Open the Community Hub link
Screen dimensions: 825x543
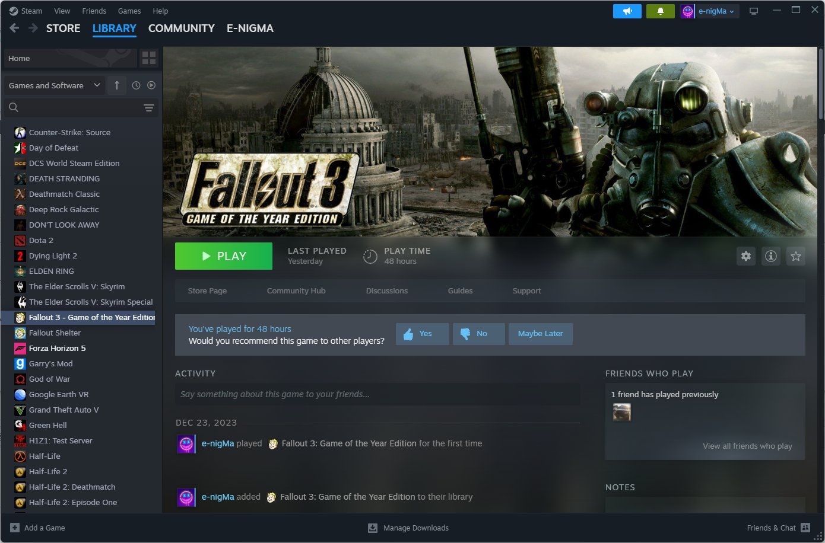[296, 290]
